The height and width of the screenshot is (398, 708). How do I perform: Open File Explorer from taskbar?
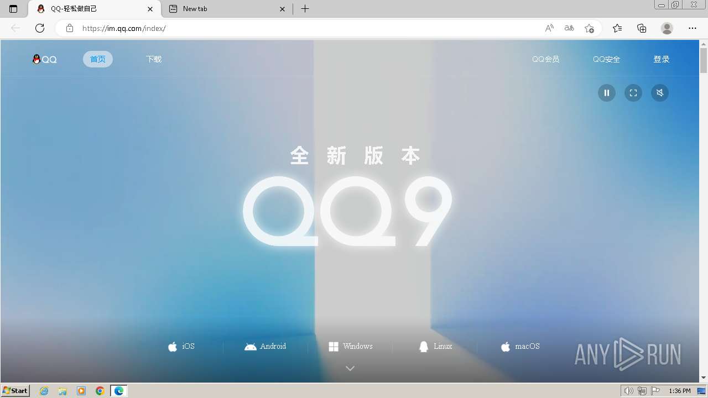tap(63, 391)
